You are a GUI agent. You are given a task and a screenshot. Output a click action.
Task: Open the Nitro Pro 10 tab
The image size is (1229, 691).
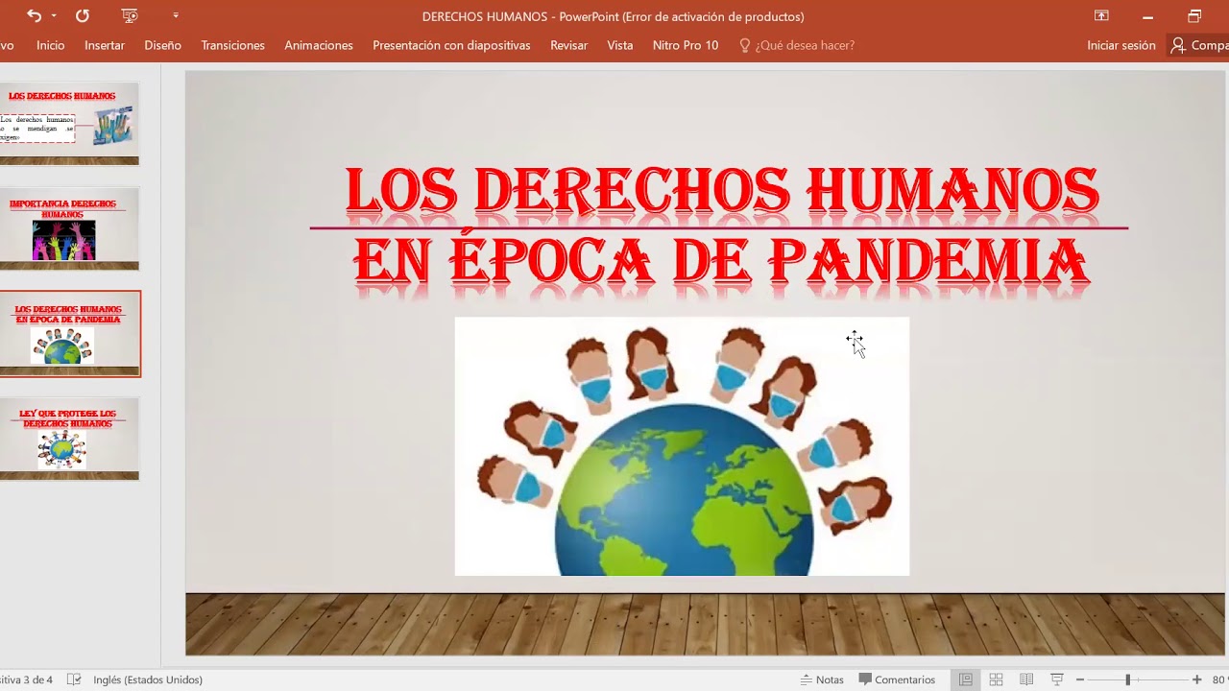[x=686, y=45]
